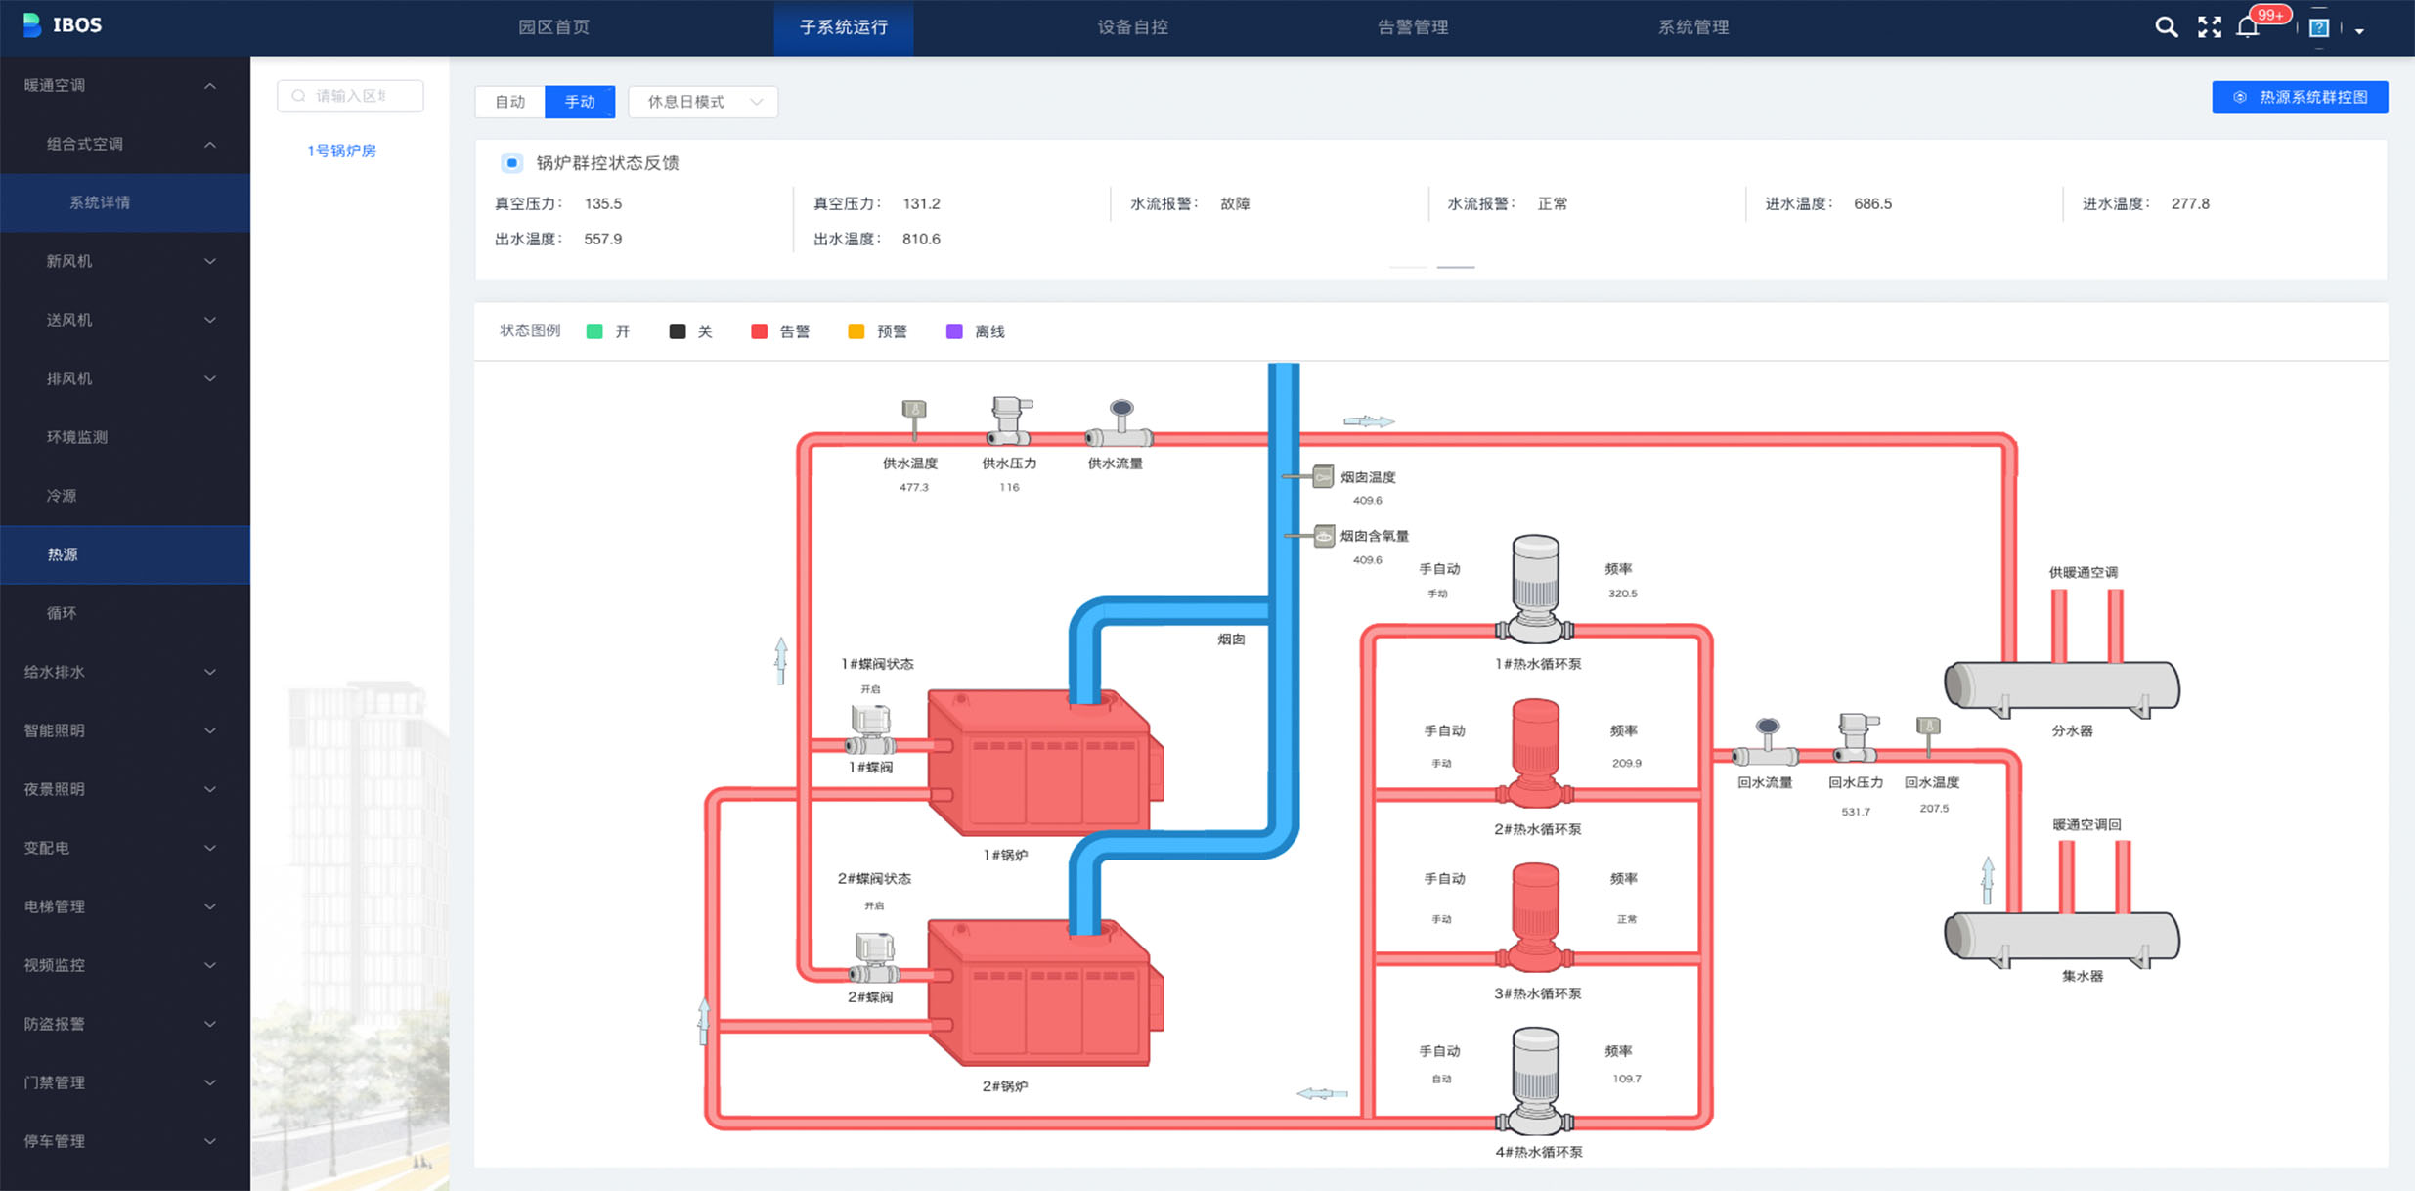Image resolution: width=2415 pixels, height=1191 pixels.
Task: Open the 告警管理 top tab
Action: coord(1412,27)
